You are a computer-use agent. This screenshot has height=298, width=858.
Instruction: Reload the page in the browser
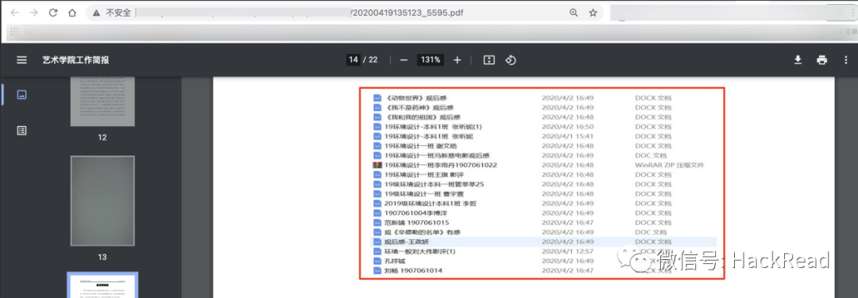[x=53, y=13]
